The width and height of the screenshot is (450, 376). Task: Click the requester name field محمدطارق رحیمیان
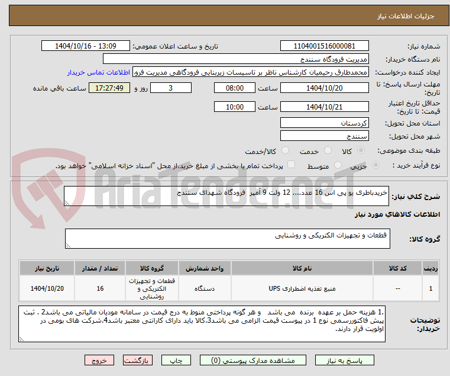(251, 72)
